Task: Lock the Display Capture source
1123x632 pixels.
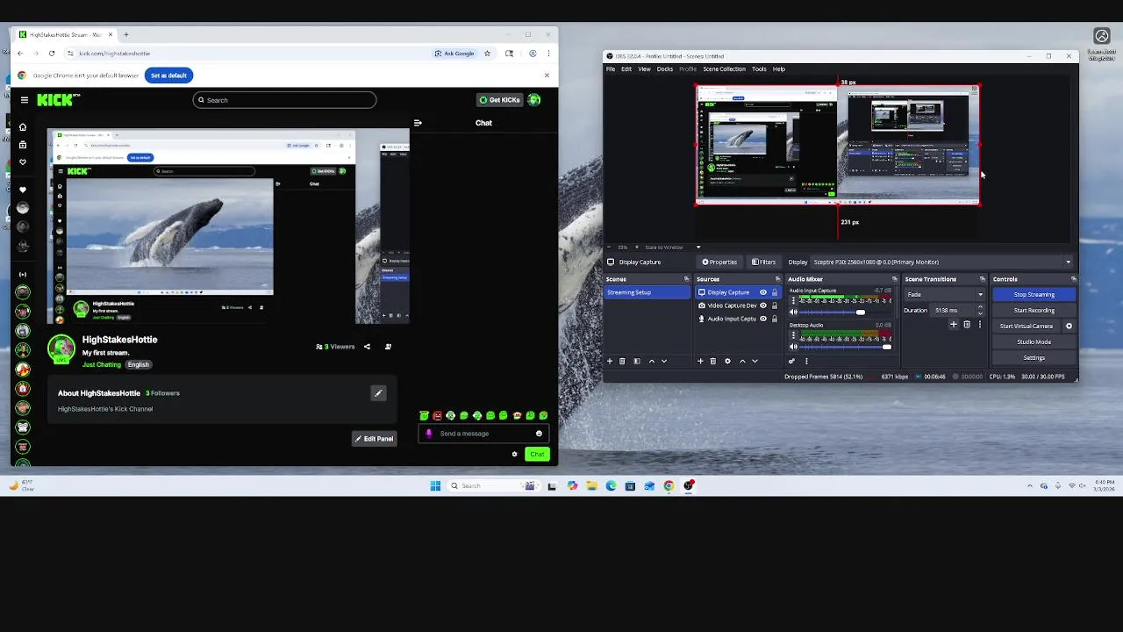Action: [x=774, y=292]
